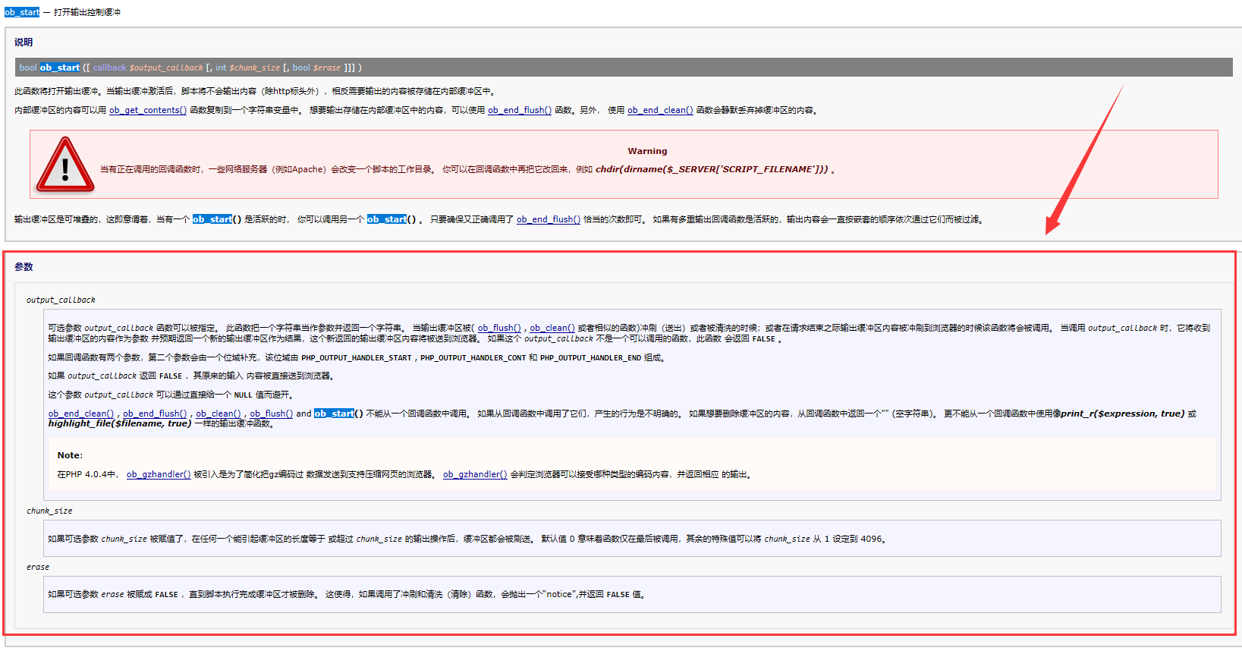Open second ob_gzhandler() link in the Note
Image resolution: width=1242 pixels, height=651 pixels.
tap(475, 474)
